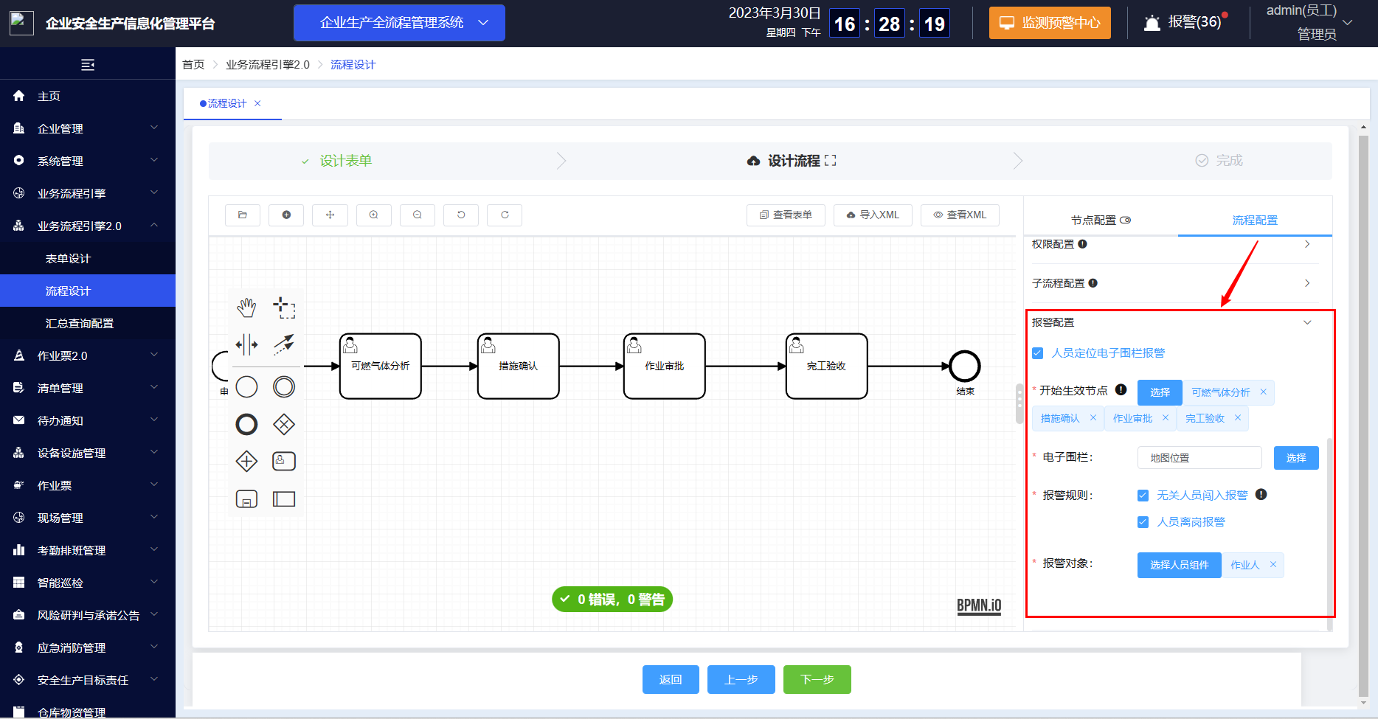The image size is (1378, 719).
Task: Click the 查看XML button
Action: pyautogui.click(x=960, y=215)
